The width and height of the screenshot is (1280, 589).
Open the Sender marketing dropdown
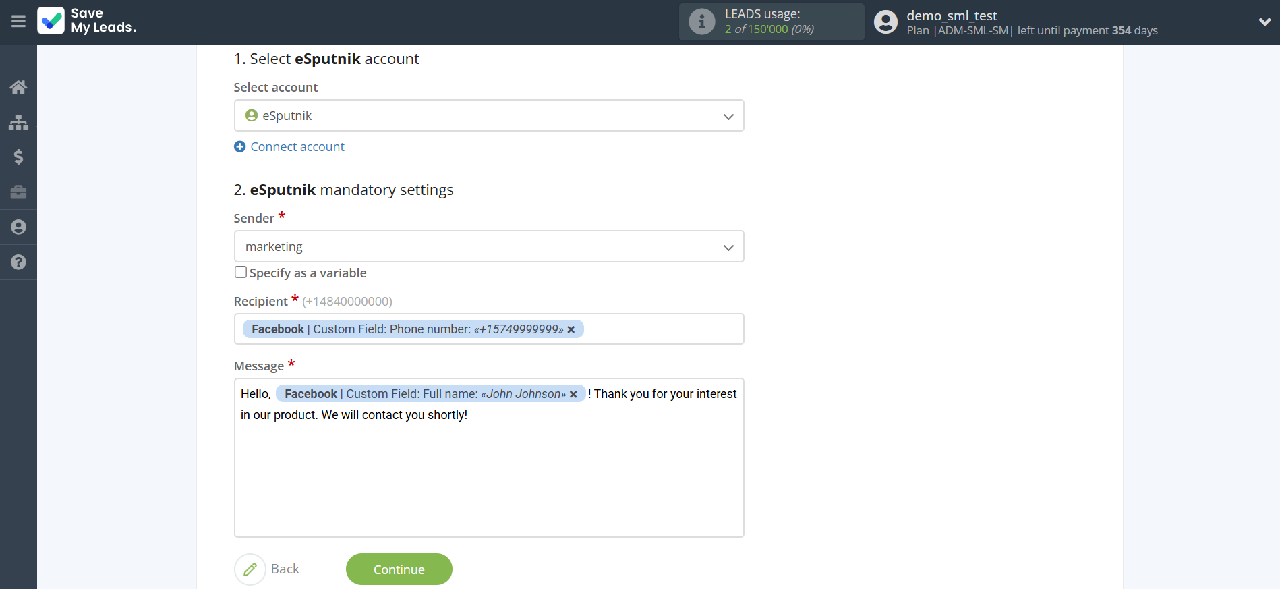click(488, 247)
